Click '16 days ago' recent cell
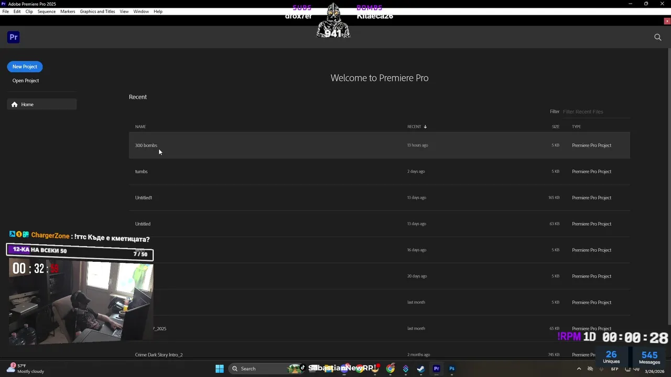Screen dimensions: 671x377 coord(417,250)
